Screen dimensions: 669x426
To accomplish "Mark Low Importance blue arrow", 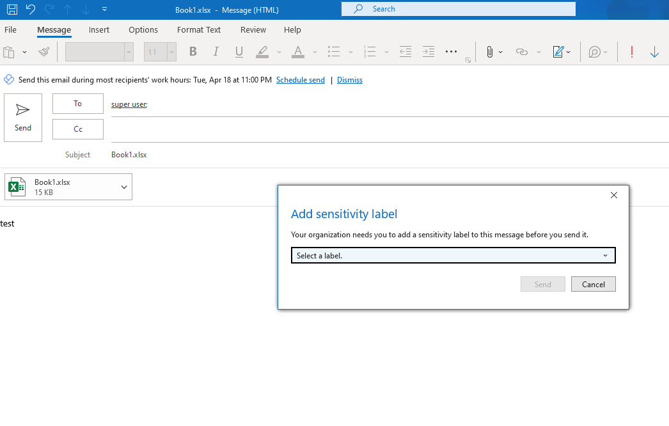I will [654, 52].
